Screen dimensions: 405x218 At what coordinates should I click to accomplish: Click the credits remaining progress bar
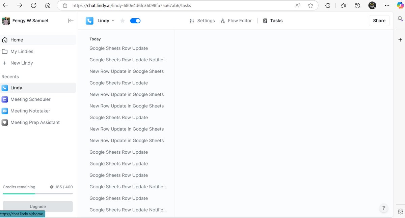click(38, 194)
